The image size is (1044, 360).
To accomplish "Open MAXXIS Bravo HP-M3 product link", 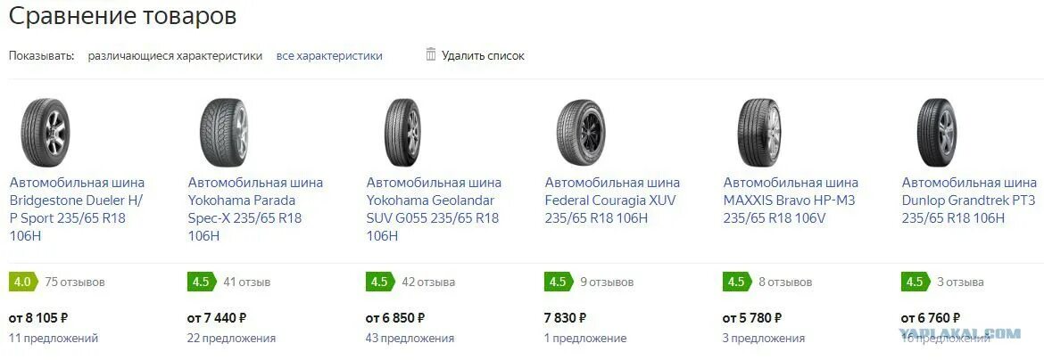I will [x=791, y=200].
